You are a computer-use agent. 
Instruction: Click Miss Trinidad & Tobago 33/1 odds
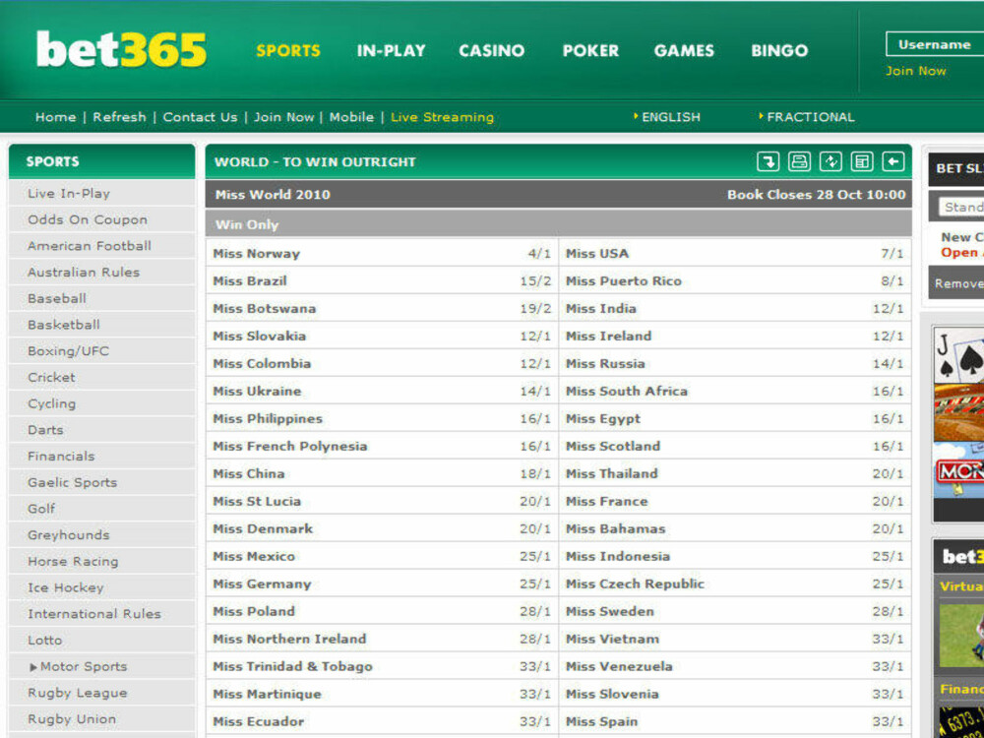point(535,666)
